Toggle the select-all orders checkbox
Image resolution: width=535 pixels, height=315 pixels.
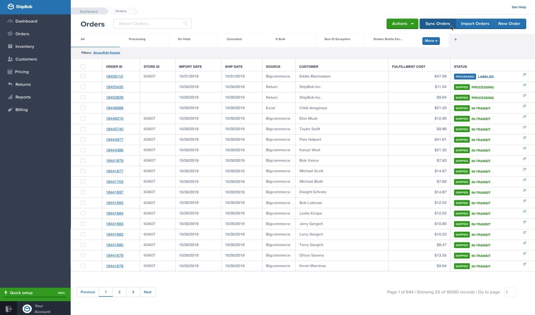point(83,66)
